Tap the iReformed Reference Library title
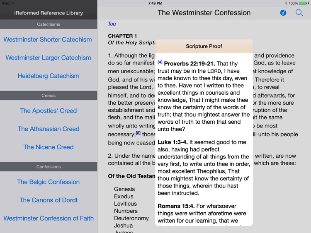311x233 pixels. (49, 13)
